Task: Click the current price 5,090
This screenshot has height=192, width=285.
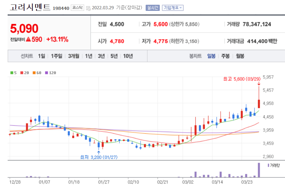Action: 24,29
